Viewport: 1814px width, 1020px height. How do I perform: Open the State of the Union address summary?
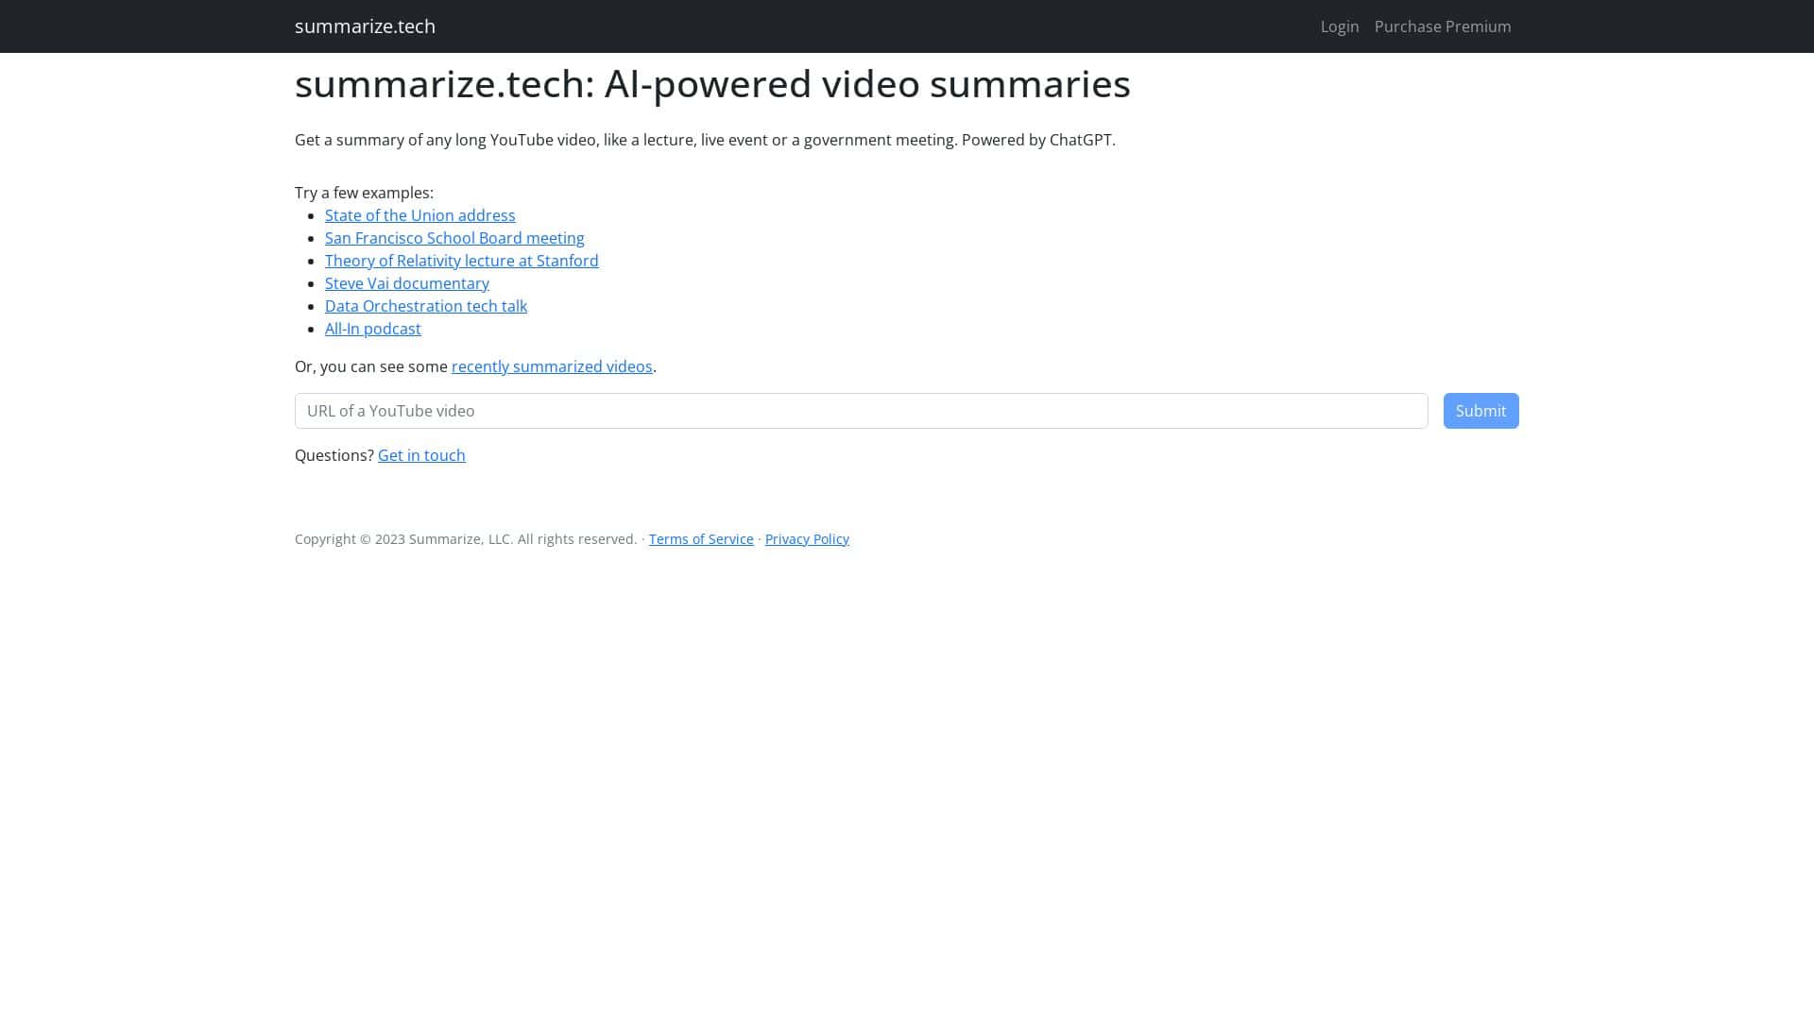coord(419,215)
